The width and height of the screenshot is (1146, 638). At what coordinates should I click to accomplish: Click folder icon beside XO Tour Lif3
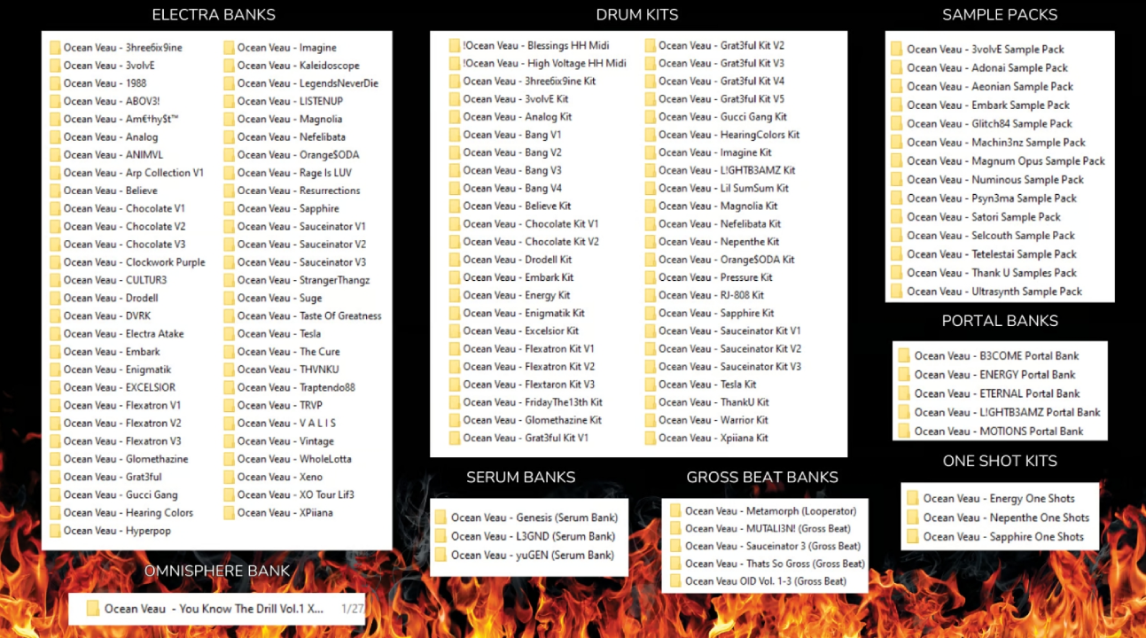(x=229, y=494)
